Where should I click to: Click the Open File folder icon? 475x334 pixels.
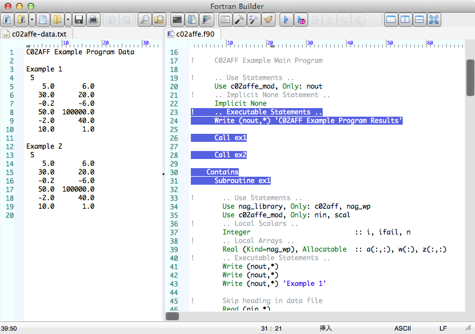click(x=57, y=20)
